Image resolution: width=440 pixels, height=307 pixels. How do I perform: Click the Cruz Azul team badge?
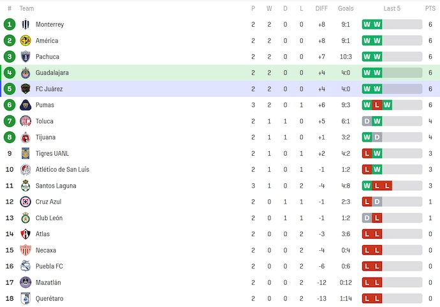pyautogui.click(x=26, y=202)
